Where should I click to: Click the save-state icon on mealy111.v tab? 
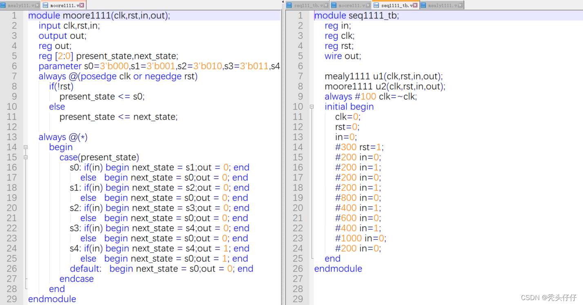coord(4,6)
